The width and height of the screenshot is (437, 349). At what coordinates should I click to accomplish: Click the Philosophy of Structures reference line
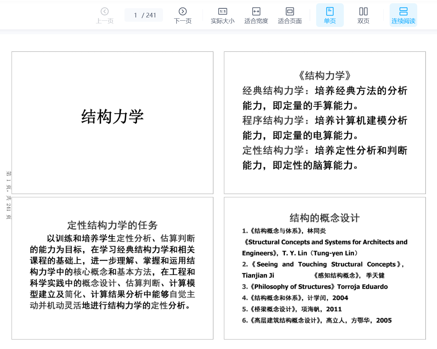(x=315, y=287)
